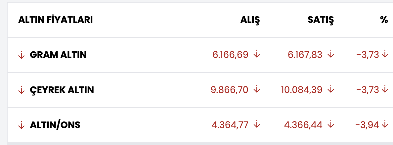Open the ALTIN/ONS link

(55, 125)
